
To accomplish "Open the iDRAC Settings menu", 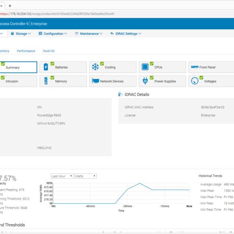I will point(126,34).
